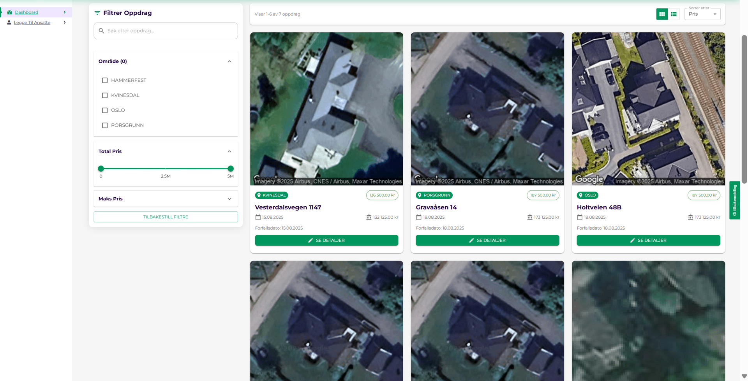Click the search magnifier icon
Viewport: 748px width, 381px height.
pyautogui.click(x=101, y=31)
